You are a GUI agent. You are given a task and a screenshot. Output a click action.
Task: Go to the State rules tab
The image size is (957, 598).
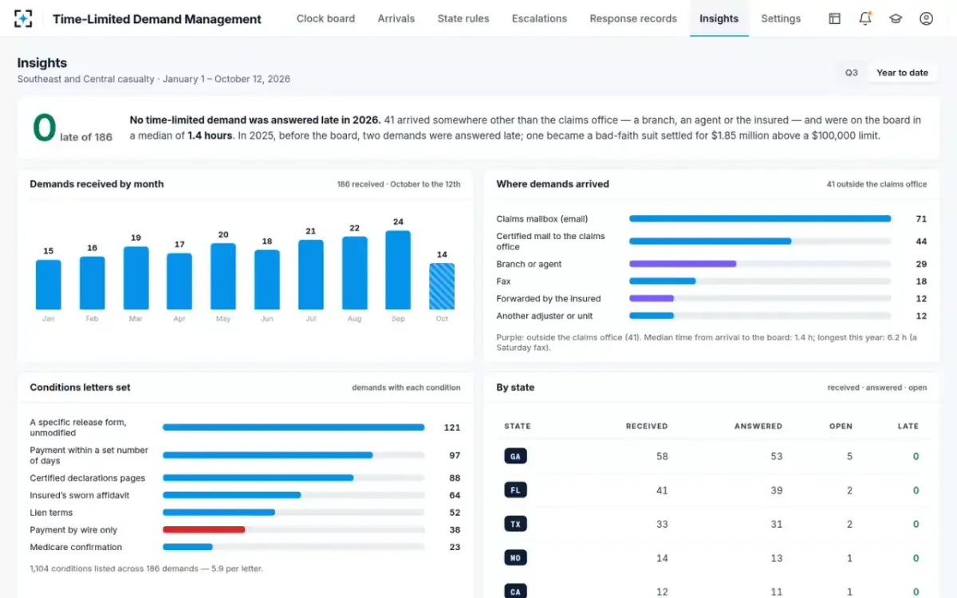click(463, 18)
